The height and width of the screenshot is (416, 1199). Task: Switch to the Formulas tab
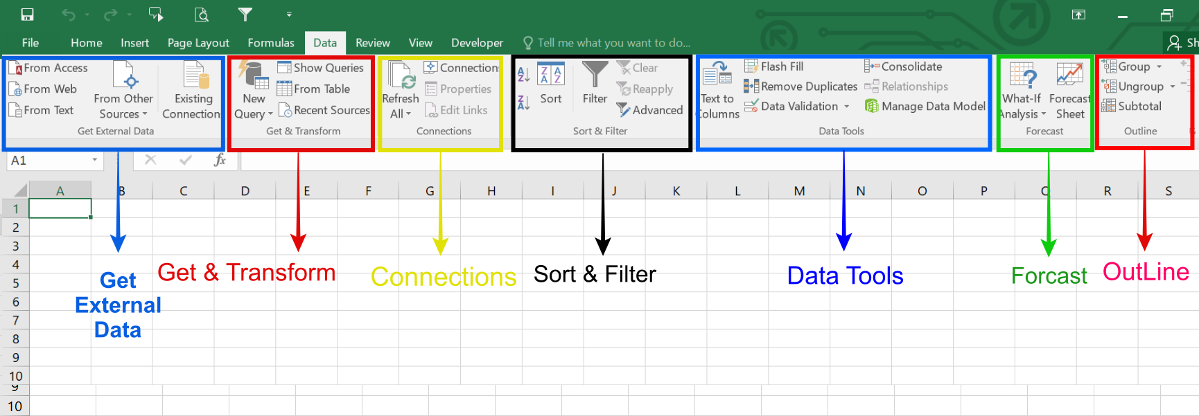(x=271, y=43)
